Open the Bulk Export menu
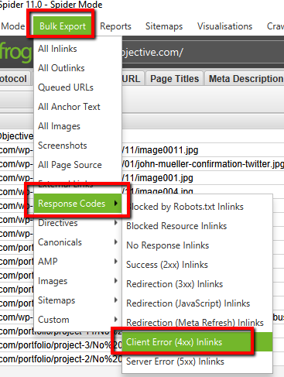The image size is (284, 377). coord(63,26)
